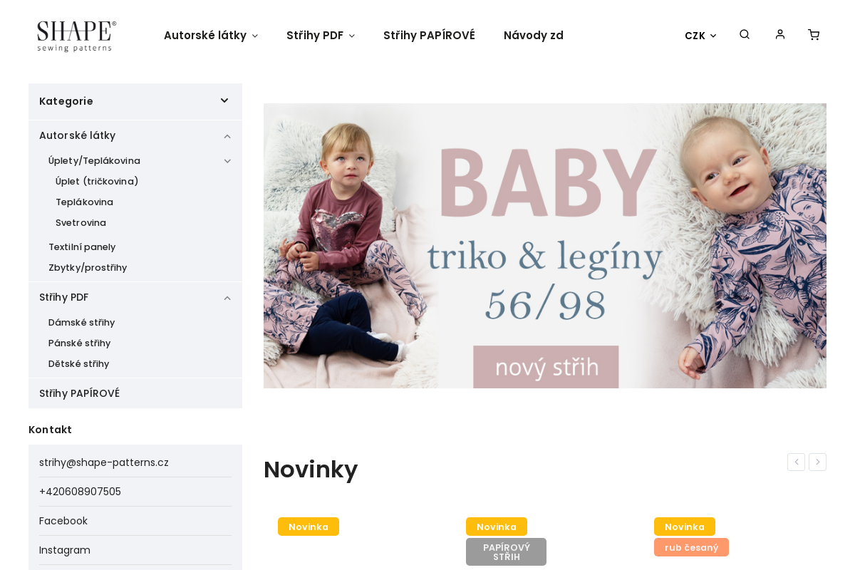This screenshot has height=570, width=855.
Task: Select Teplákovina category in sidebar
Action: (x=84, y=202)
